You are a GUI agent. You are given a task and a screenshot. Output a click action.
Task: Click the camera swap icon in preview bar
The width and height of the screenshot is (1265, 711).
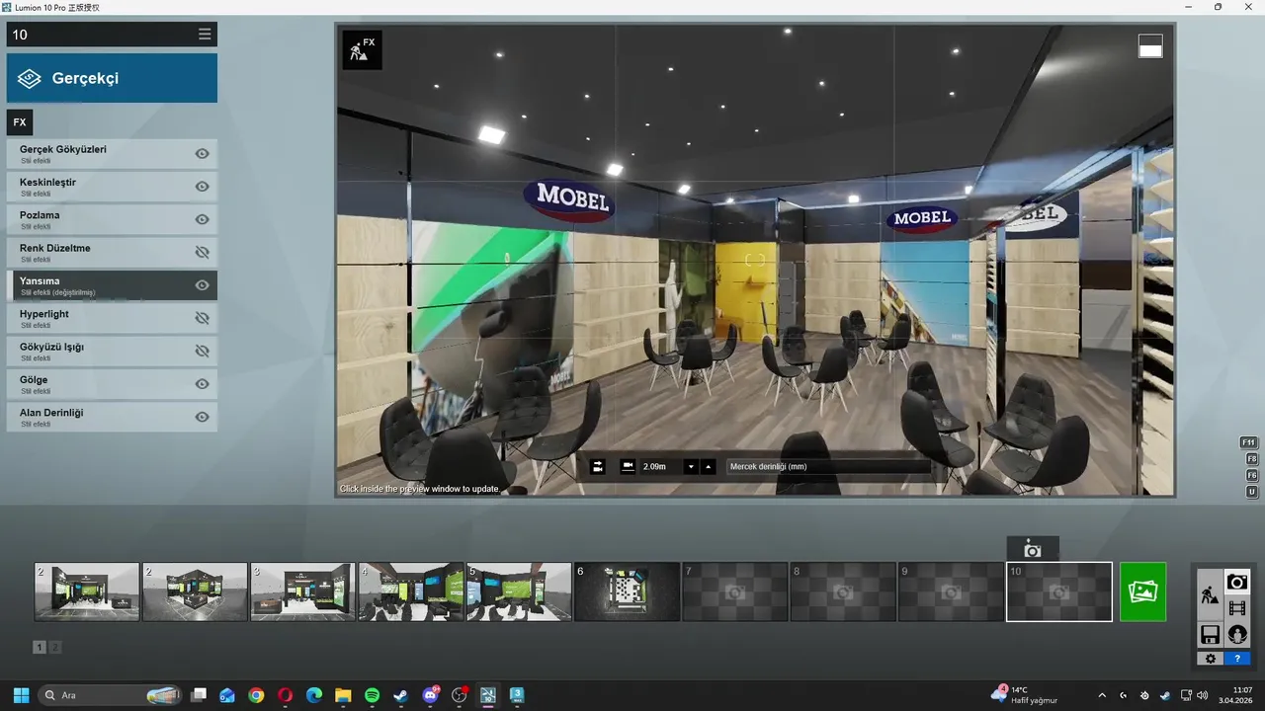[x=598, y=466]
